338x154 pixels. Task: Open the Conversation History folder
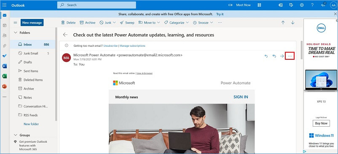coord(32,106)
